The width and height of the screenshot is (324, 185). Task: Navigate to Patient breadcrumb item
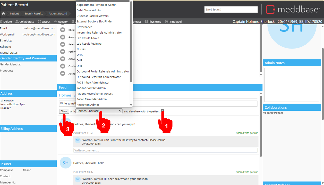pos(14,14)
